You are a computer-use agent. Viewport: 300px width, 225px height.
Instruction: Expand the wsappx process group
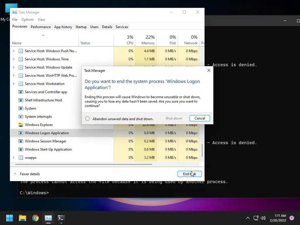point(13,158)
